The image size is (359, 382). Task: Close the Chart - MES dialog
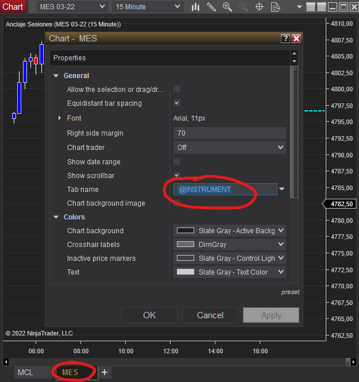point(296,38)
